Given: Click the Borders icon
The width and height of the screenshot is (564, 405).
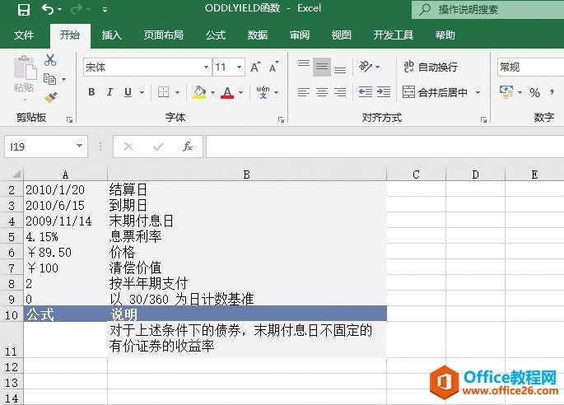Looking at the screenshot, I should (163, 92).
